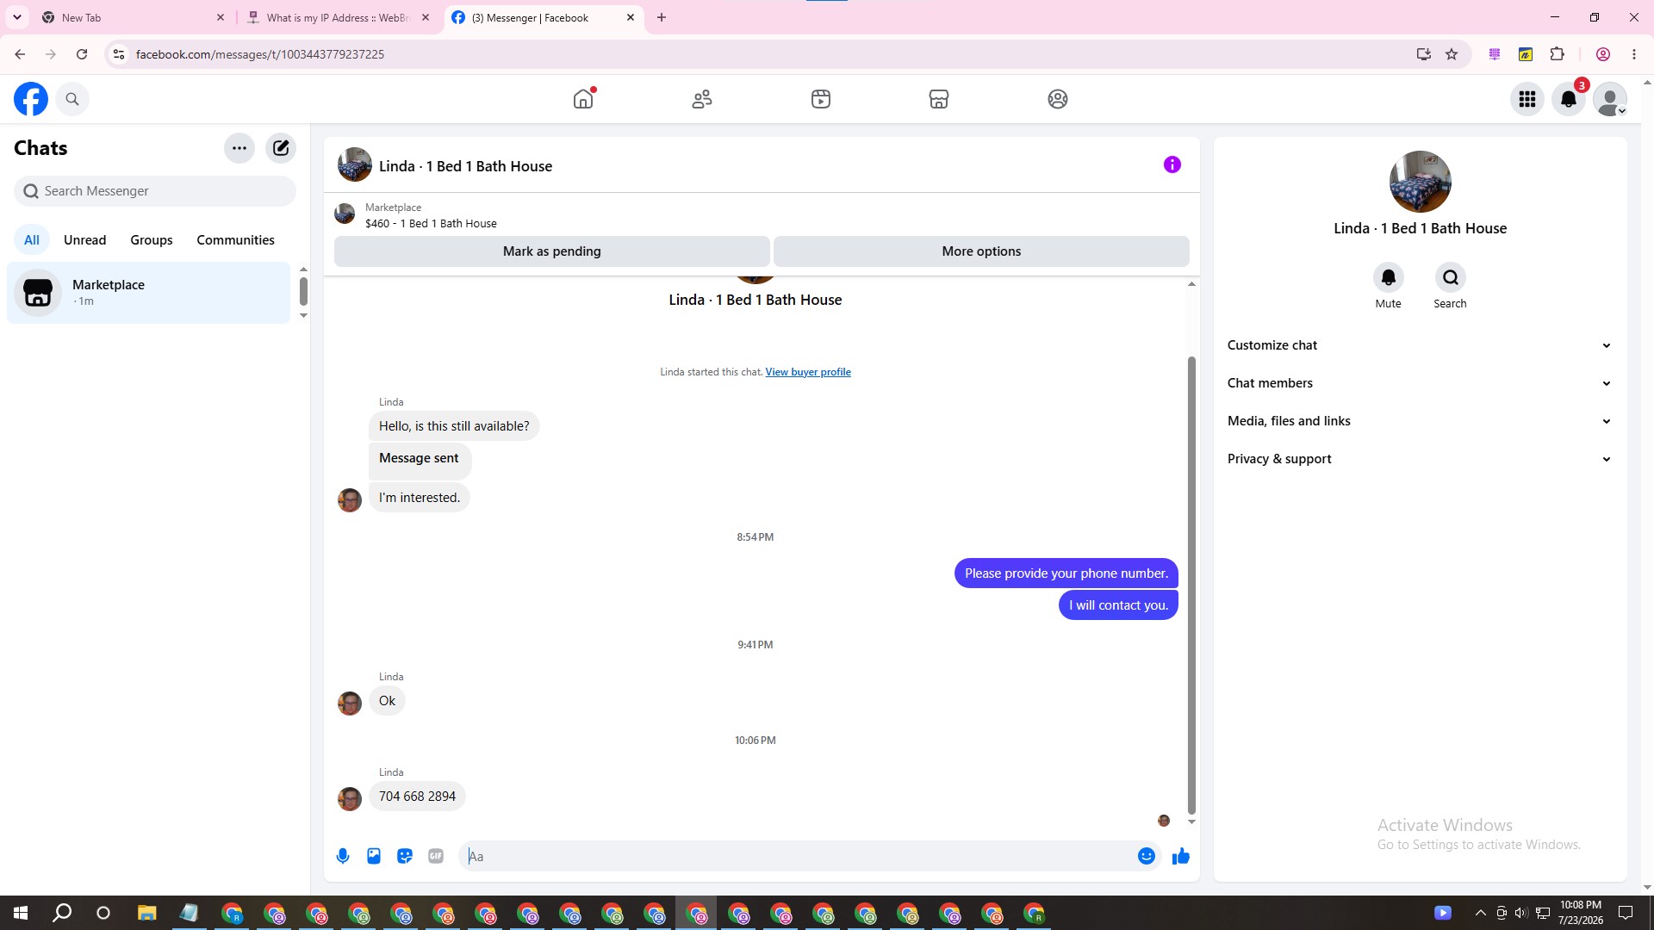The image size is (1654, 930).
Task: Open the notifications bell with 3 badge
Action: pos(1569,99)
